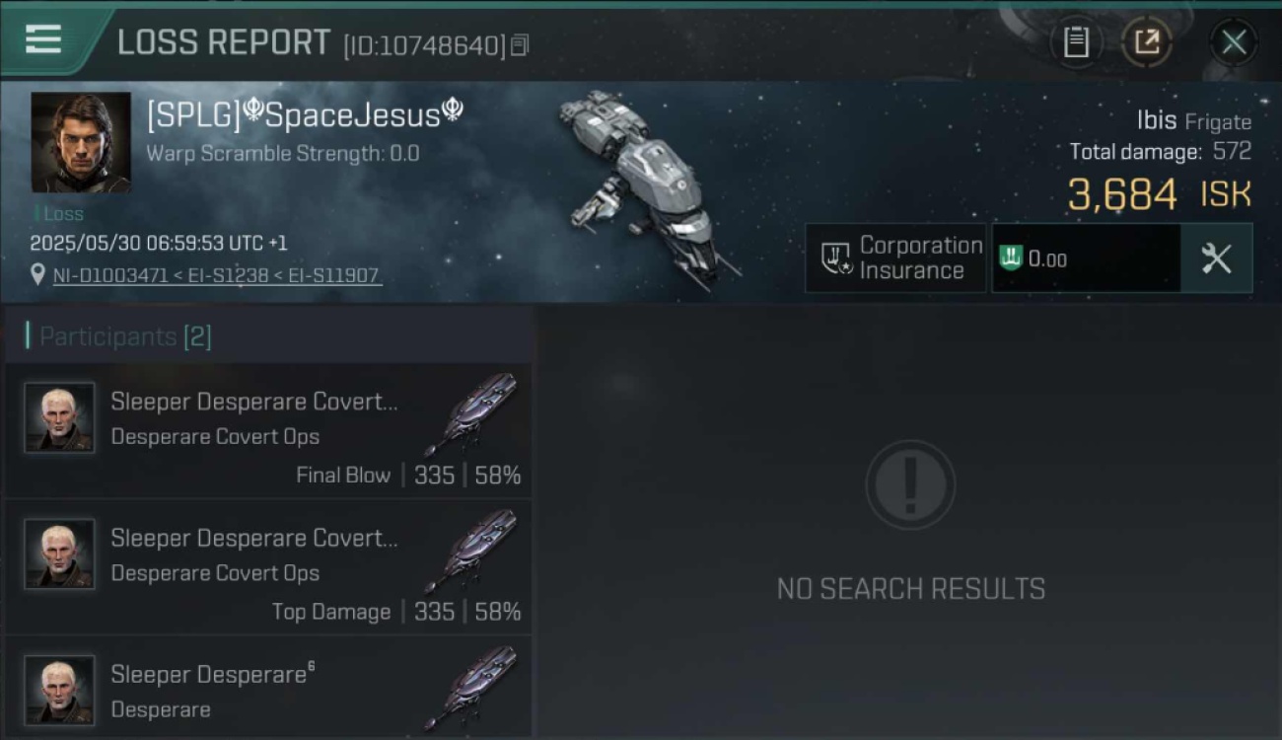View SpaceJesus pilot portrait
1282x740 pixels.
[81, 142]
